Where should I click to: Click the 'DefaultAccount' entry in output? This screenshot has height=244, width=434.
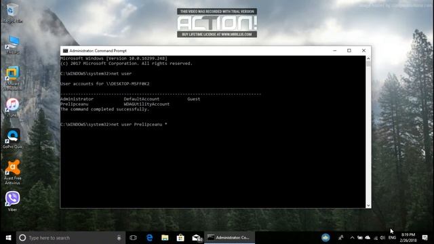142,99
